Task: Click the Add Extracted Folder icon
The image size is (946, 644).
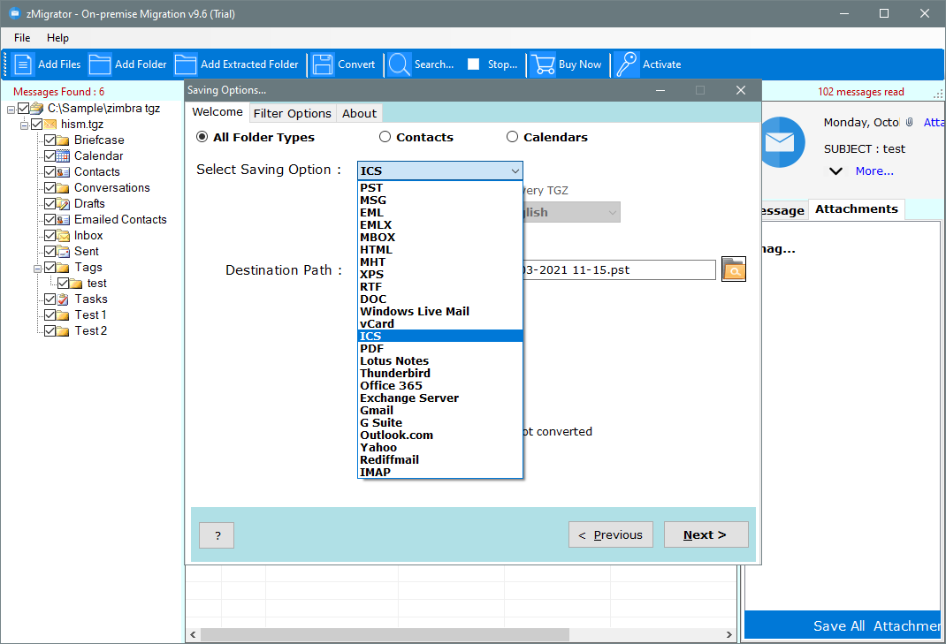Action: (185, 64)
